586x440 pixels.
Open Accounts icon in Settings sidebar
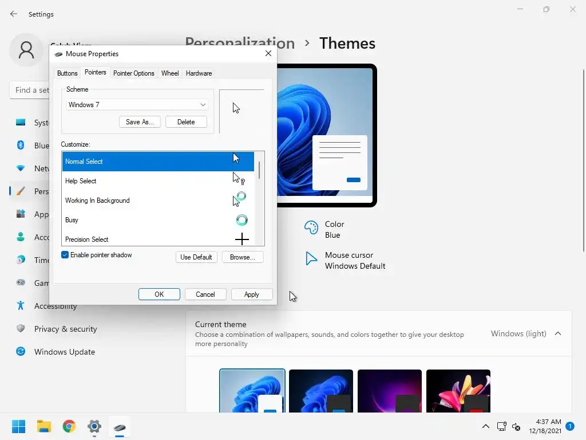tap(21, 237)
